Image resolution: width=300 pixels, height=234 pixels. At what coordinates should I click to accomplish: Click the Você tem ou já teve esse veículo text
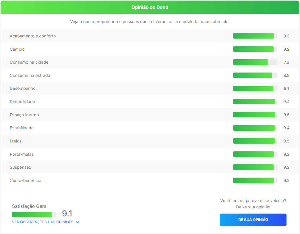click(x=253, y=201)
